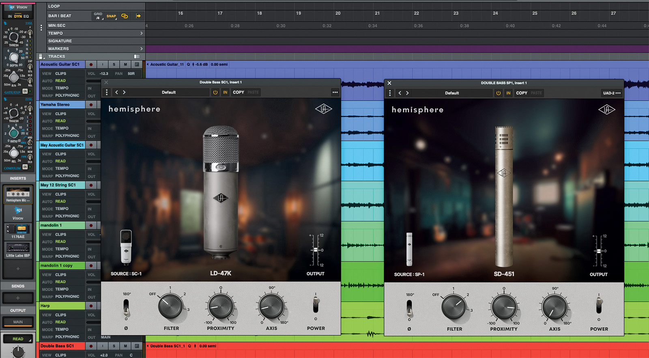Switch API Vision to the DYN tab
This screenshot has width=649, height=358.
click(18, 17)
